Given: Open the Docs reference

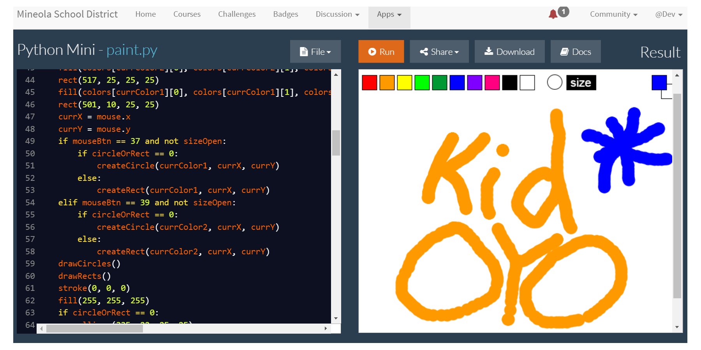Looking at the screenshot, I should click(576, 51).
